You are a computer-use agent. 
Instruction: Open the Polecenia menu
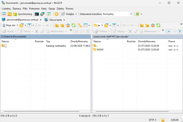click(34, 9)
